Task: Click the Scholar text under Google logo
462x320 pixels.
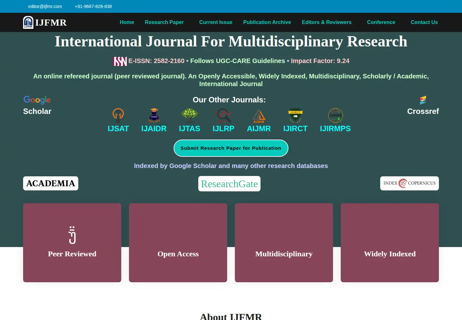Action: click(x=37, y=111)
